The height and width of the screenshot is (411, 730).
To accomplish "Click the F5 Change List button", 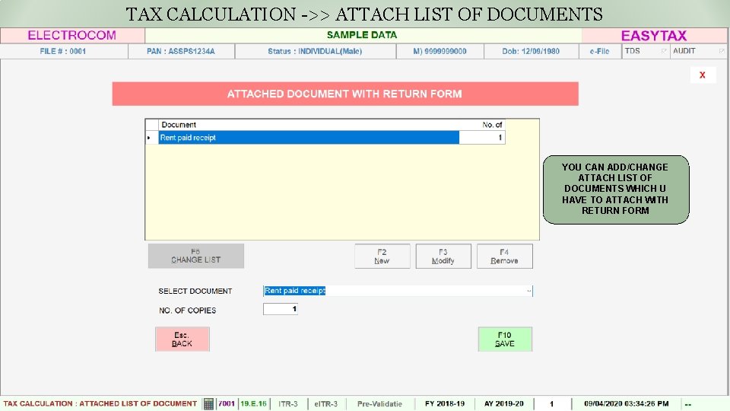I will coord(196,256).
